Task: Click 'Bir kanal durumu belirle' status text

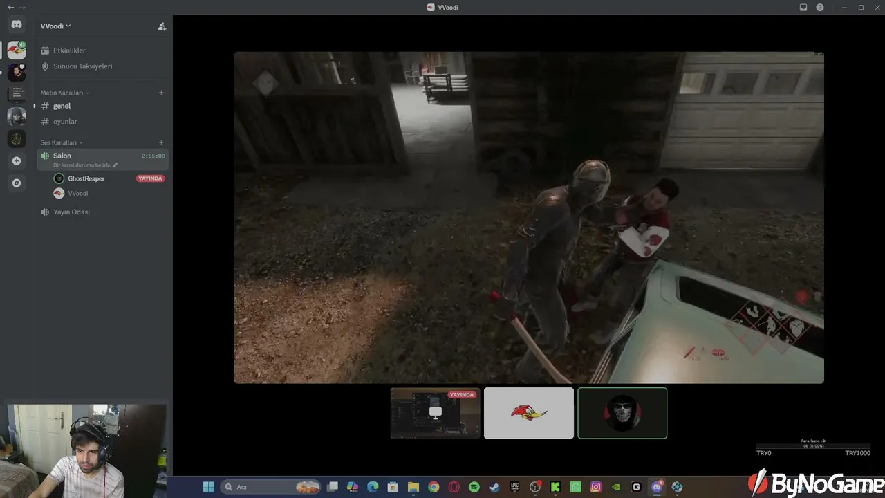Action: [x=82, y=165]
